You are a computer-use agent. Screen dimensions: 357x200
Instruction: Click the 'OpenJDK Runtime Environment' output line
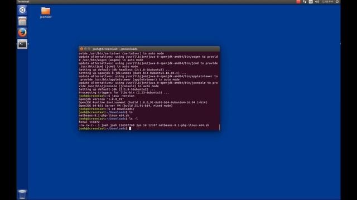pyautogui.click(x=143, y=102)
